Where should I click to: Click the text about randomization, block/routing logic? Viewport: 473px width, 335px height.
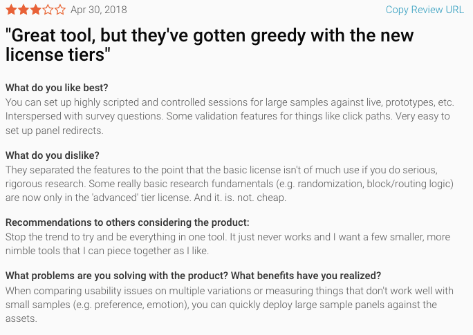point(375,184)
